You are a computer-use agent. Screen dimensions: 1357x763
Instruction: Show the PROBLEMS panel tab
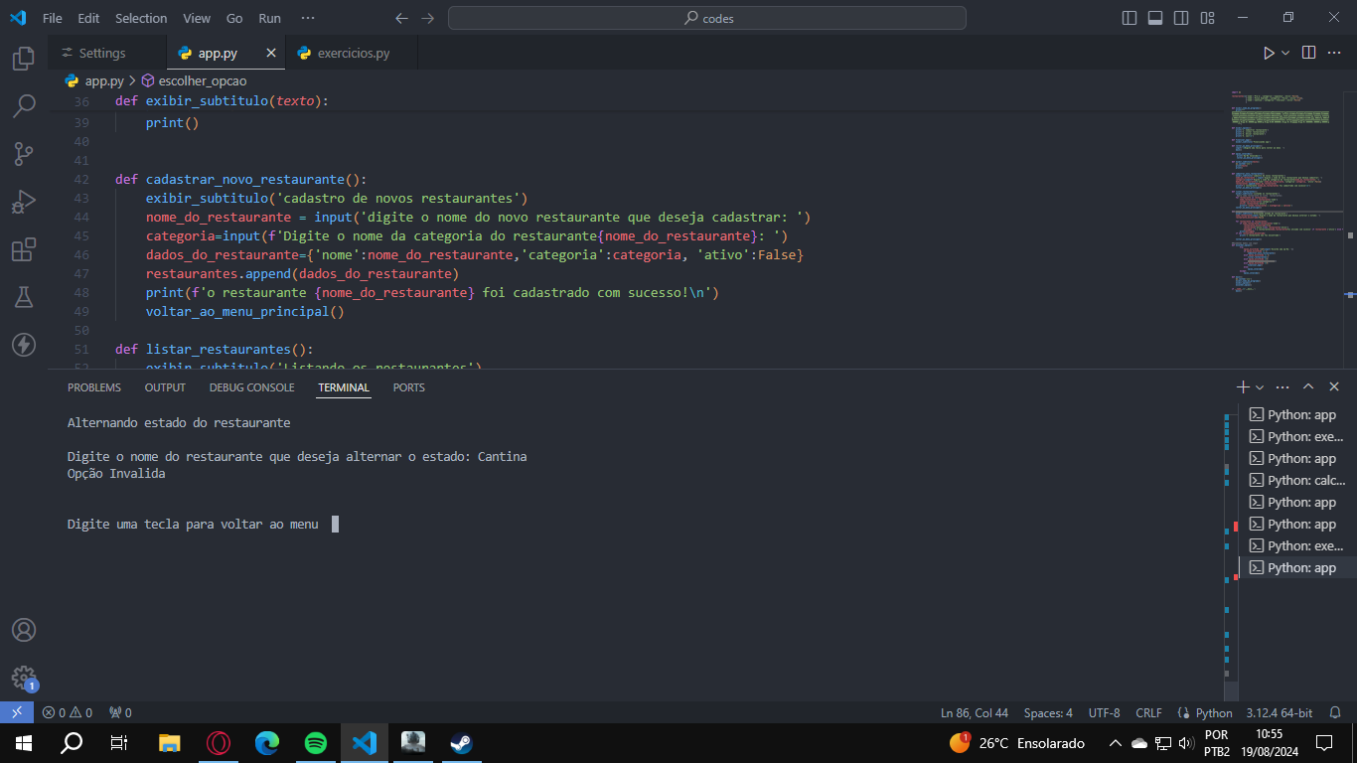tap(94, 387)
